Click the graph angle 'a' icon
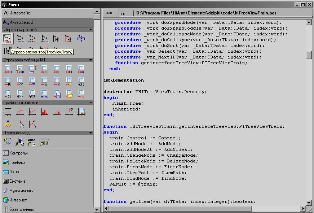Image resolution: width=314 pixels, height=213 pixels. coord(57,112)
